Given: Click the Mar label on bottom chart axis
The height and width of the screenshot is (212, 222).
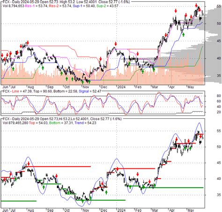Looking at the screenshot, I should tap(155, 210).
